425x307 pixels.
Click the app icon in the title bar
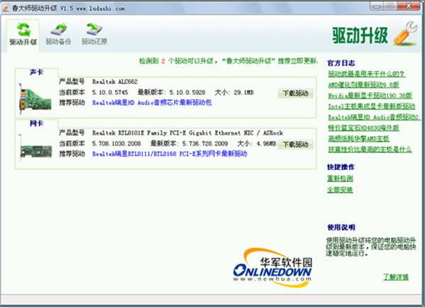[6, 8]
